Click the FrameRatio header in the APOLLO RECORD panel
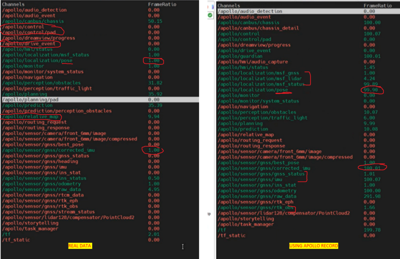Viewport: 400px width, 259px height. point(377,5)
